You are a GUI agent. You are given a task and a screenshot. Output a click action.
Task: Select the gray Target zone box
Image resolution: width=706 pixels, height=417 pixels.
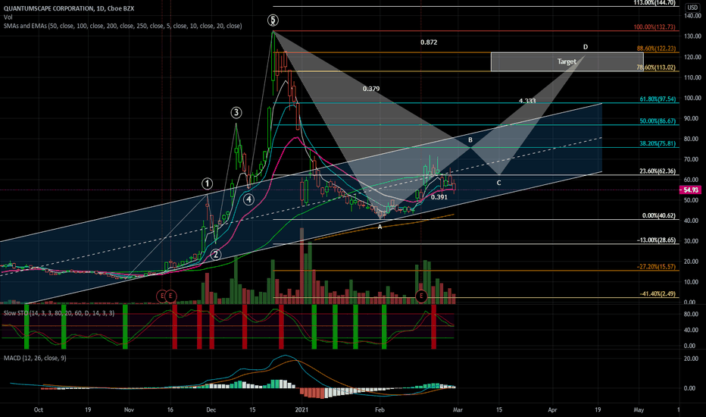(567, 61)
